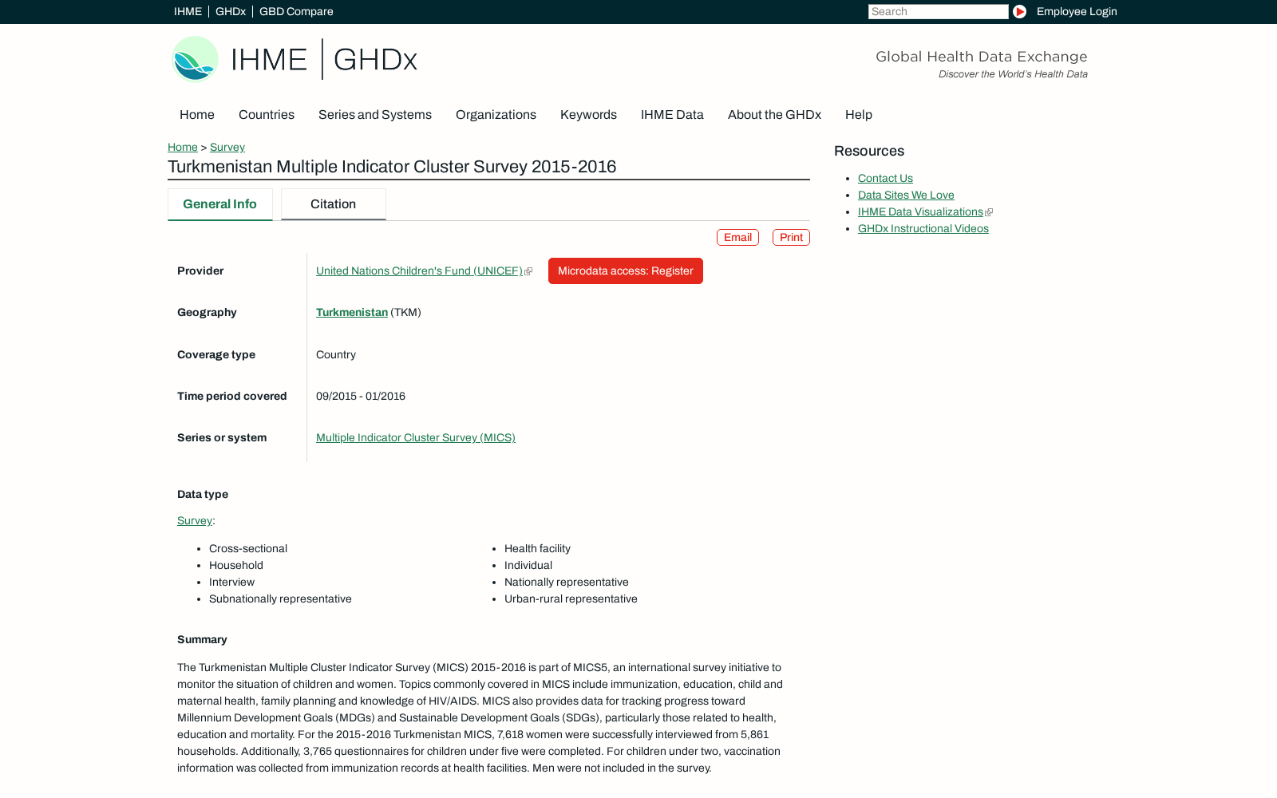Image resolution: width=1277 pixels, height=798 pixels.
Task: Click external link icon beside IHME Data Visualizations
Action: pos(989,212)
